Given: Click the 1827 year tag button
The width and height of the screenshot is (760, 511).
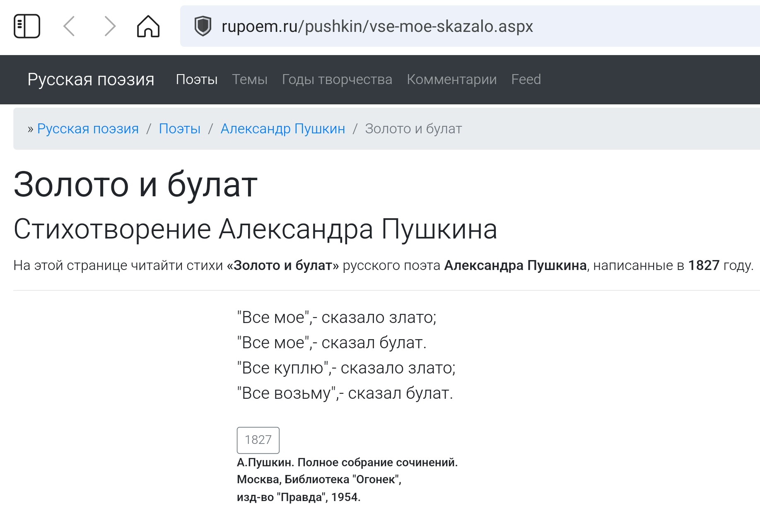Looking at the screenshot, I should click(x=258, y=440).
